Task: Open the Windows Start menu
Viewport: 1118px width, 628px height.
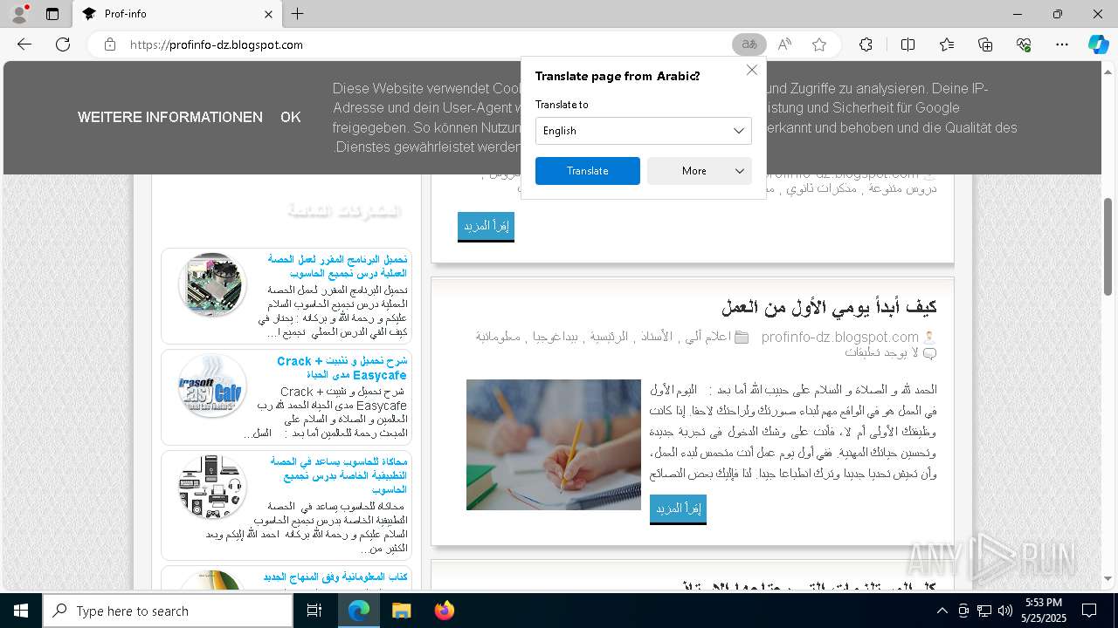Action: click(x=20, y=611)
